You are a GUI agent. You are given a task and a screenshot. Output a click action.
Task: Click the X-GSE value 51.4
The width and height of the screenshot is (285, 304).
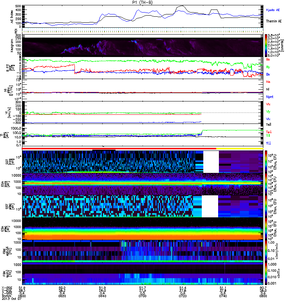point(183,288)
